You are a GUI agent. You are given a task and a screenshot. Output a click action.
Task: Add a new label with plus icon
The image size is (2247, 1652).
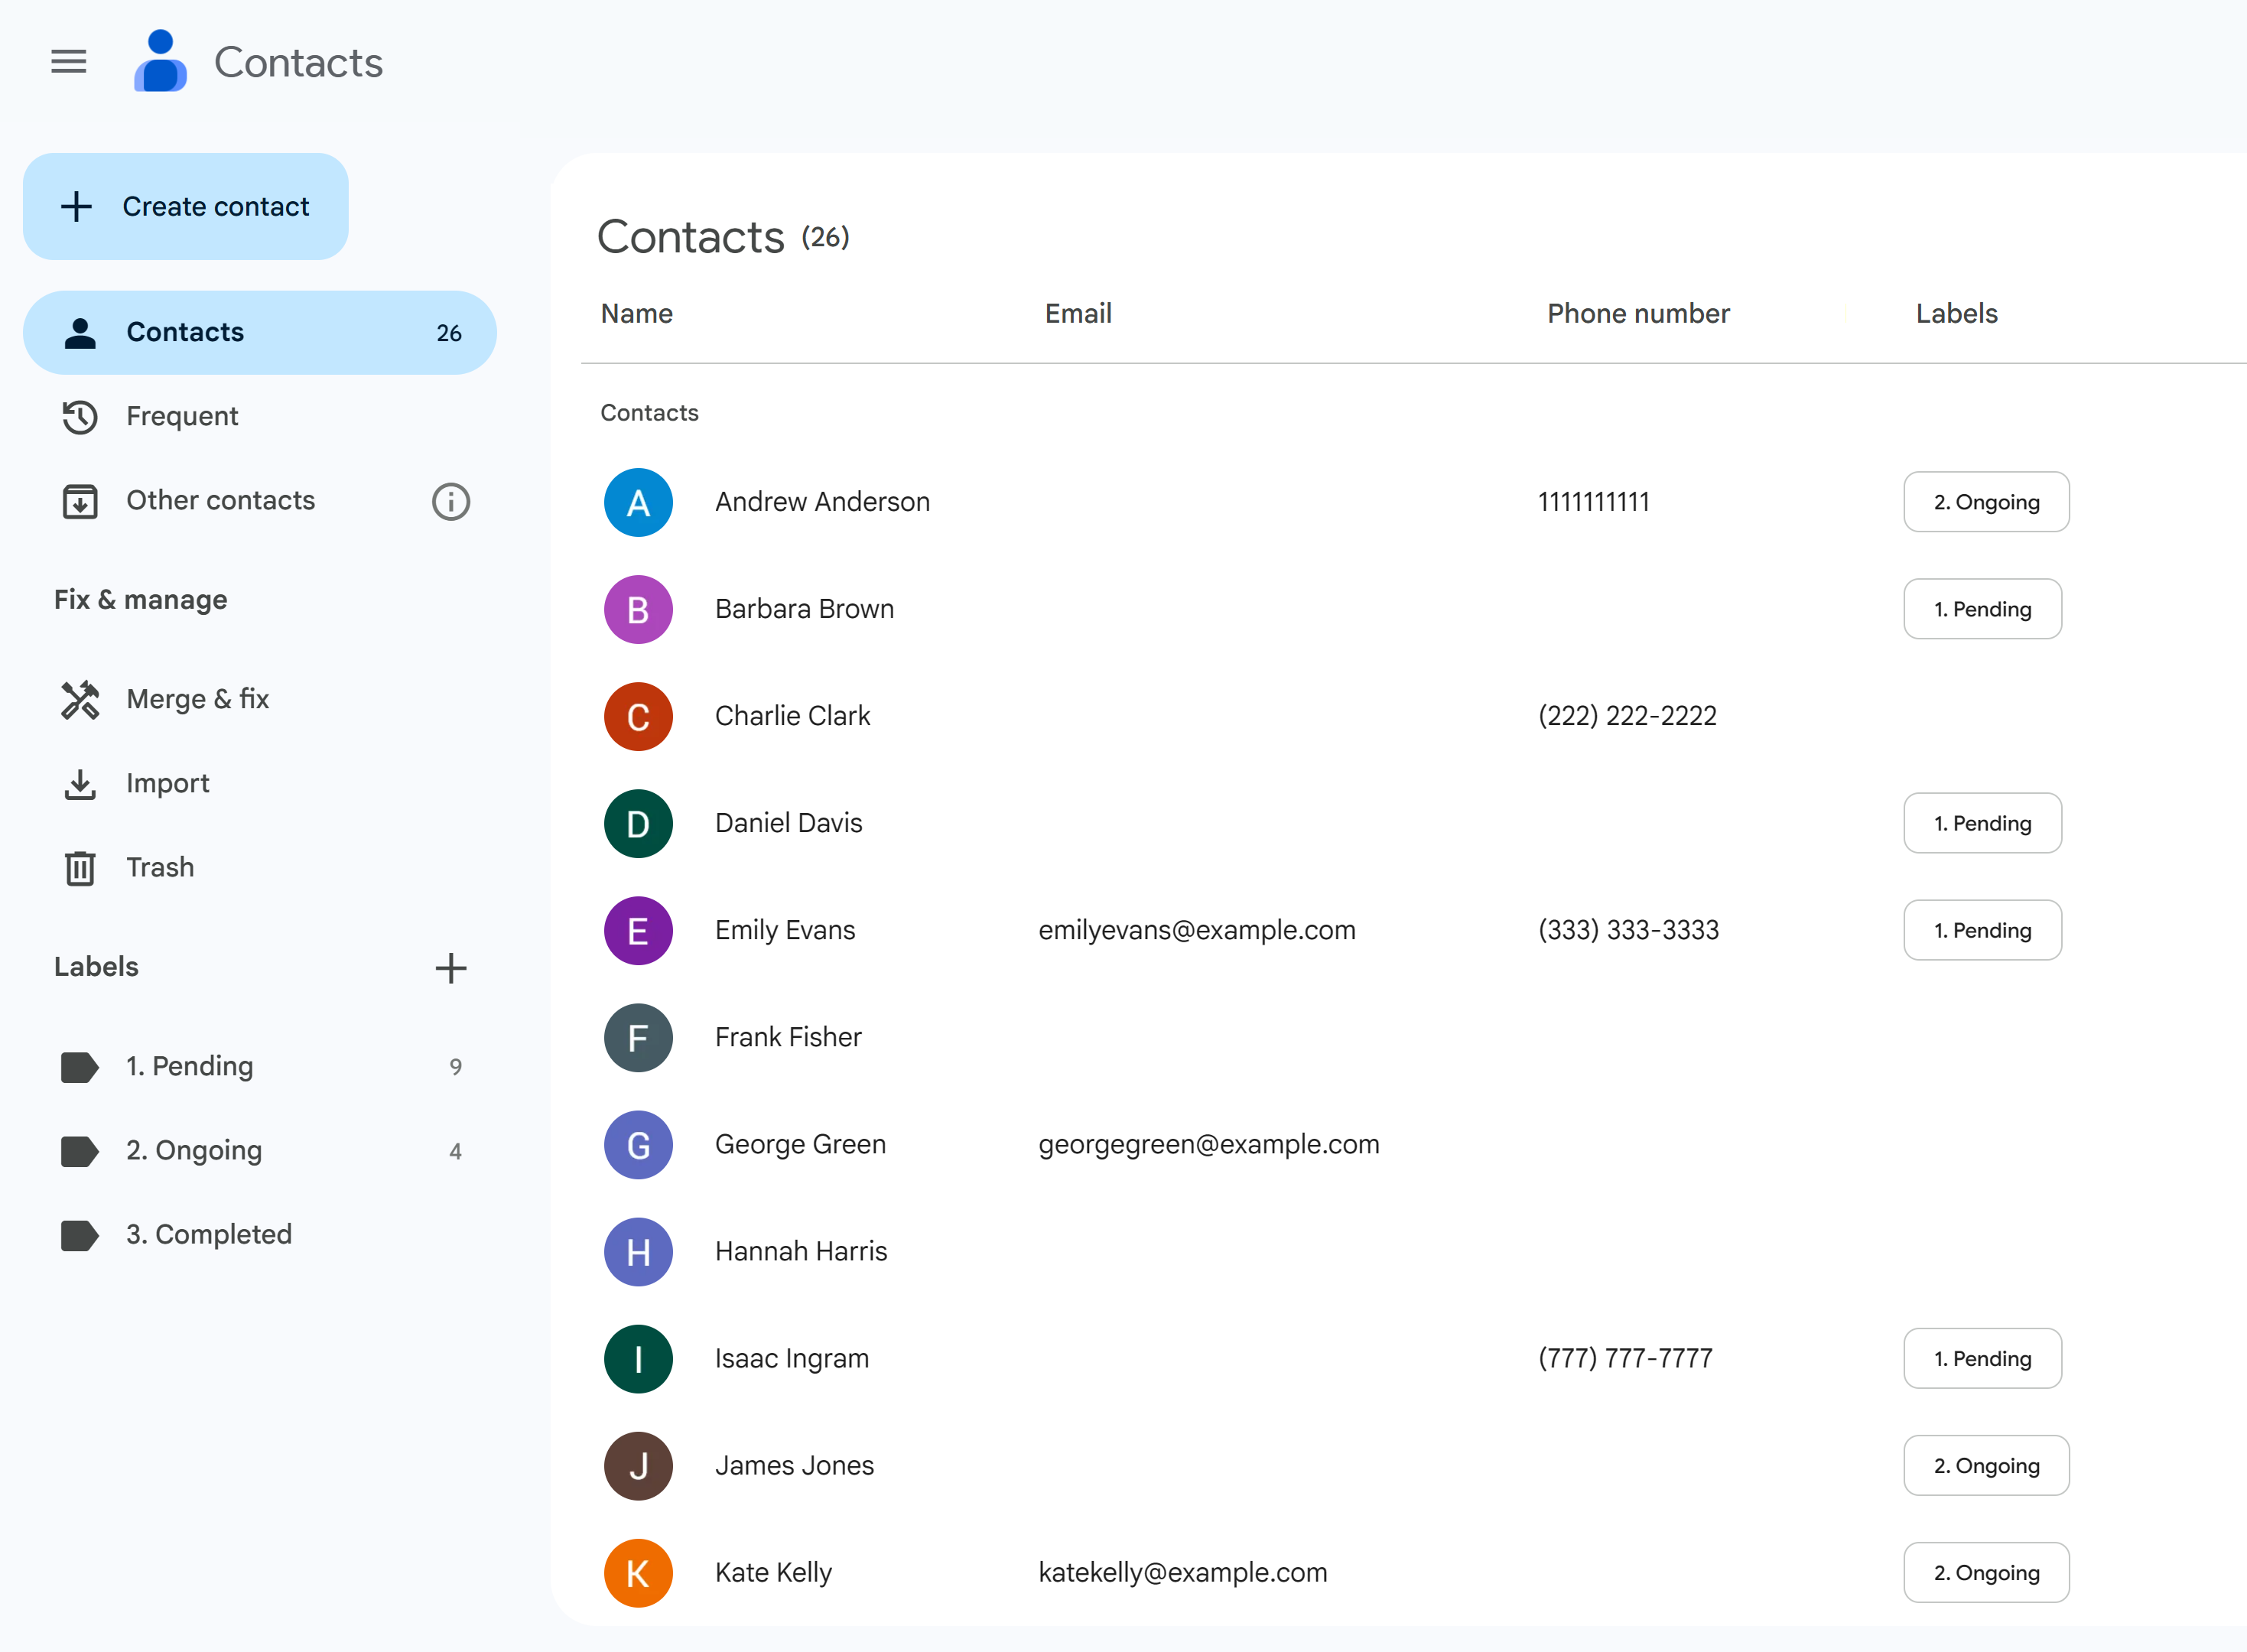450,967
